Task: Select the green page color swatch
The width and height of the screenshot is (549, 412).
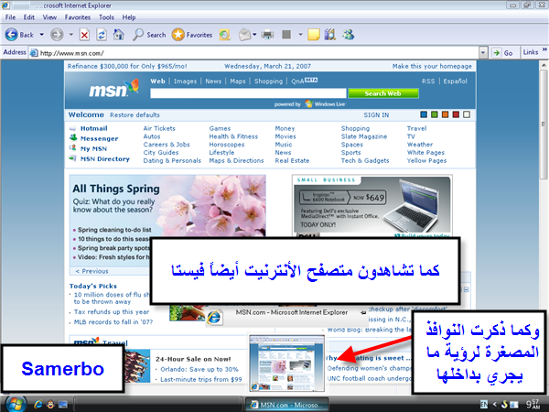Action: click(x=435, y=114)
